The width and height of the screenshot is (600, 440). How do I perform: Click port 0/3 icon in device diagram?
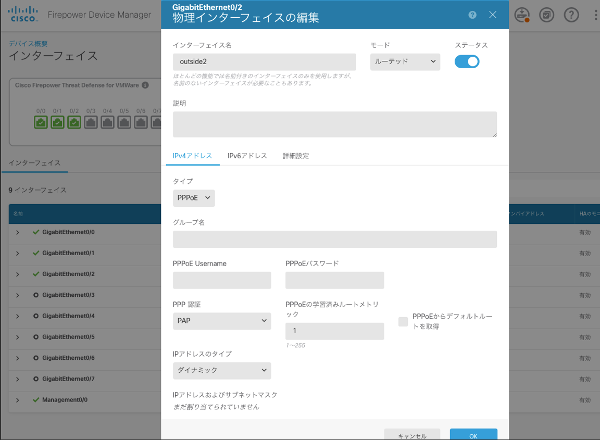(91, 122)
